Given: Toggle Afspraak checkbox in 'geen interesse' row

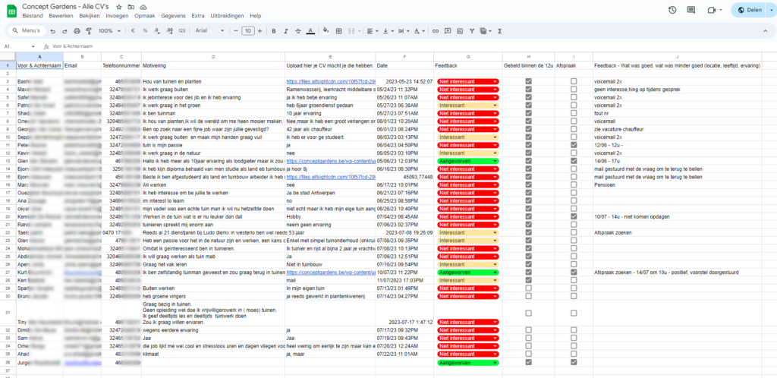Looking at the screenshot, I should click(x=574, y=89).
